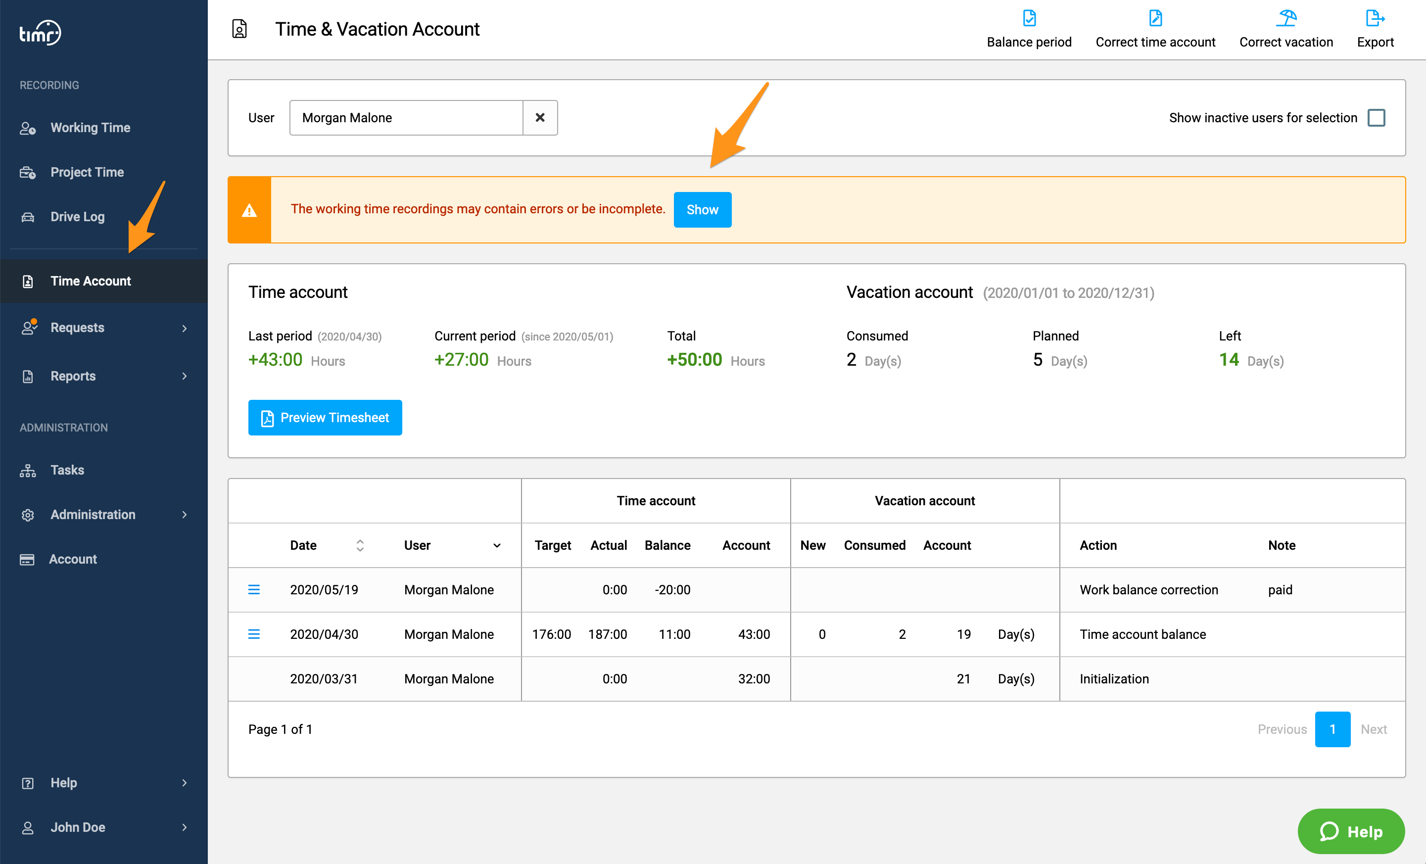
Task: Open row menu for 2020/05/19 entry
Action: [x=254, y=590]
